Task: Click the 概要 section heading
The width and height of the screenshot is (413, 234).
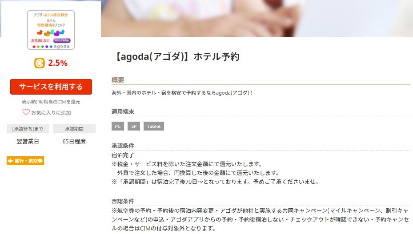Action: point(118,80)
